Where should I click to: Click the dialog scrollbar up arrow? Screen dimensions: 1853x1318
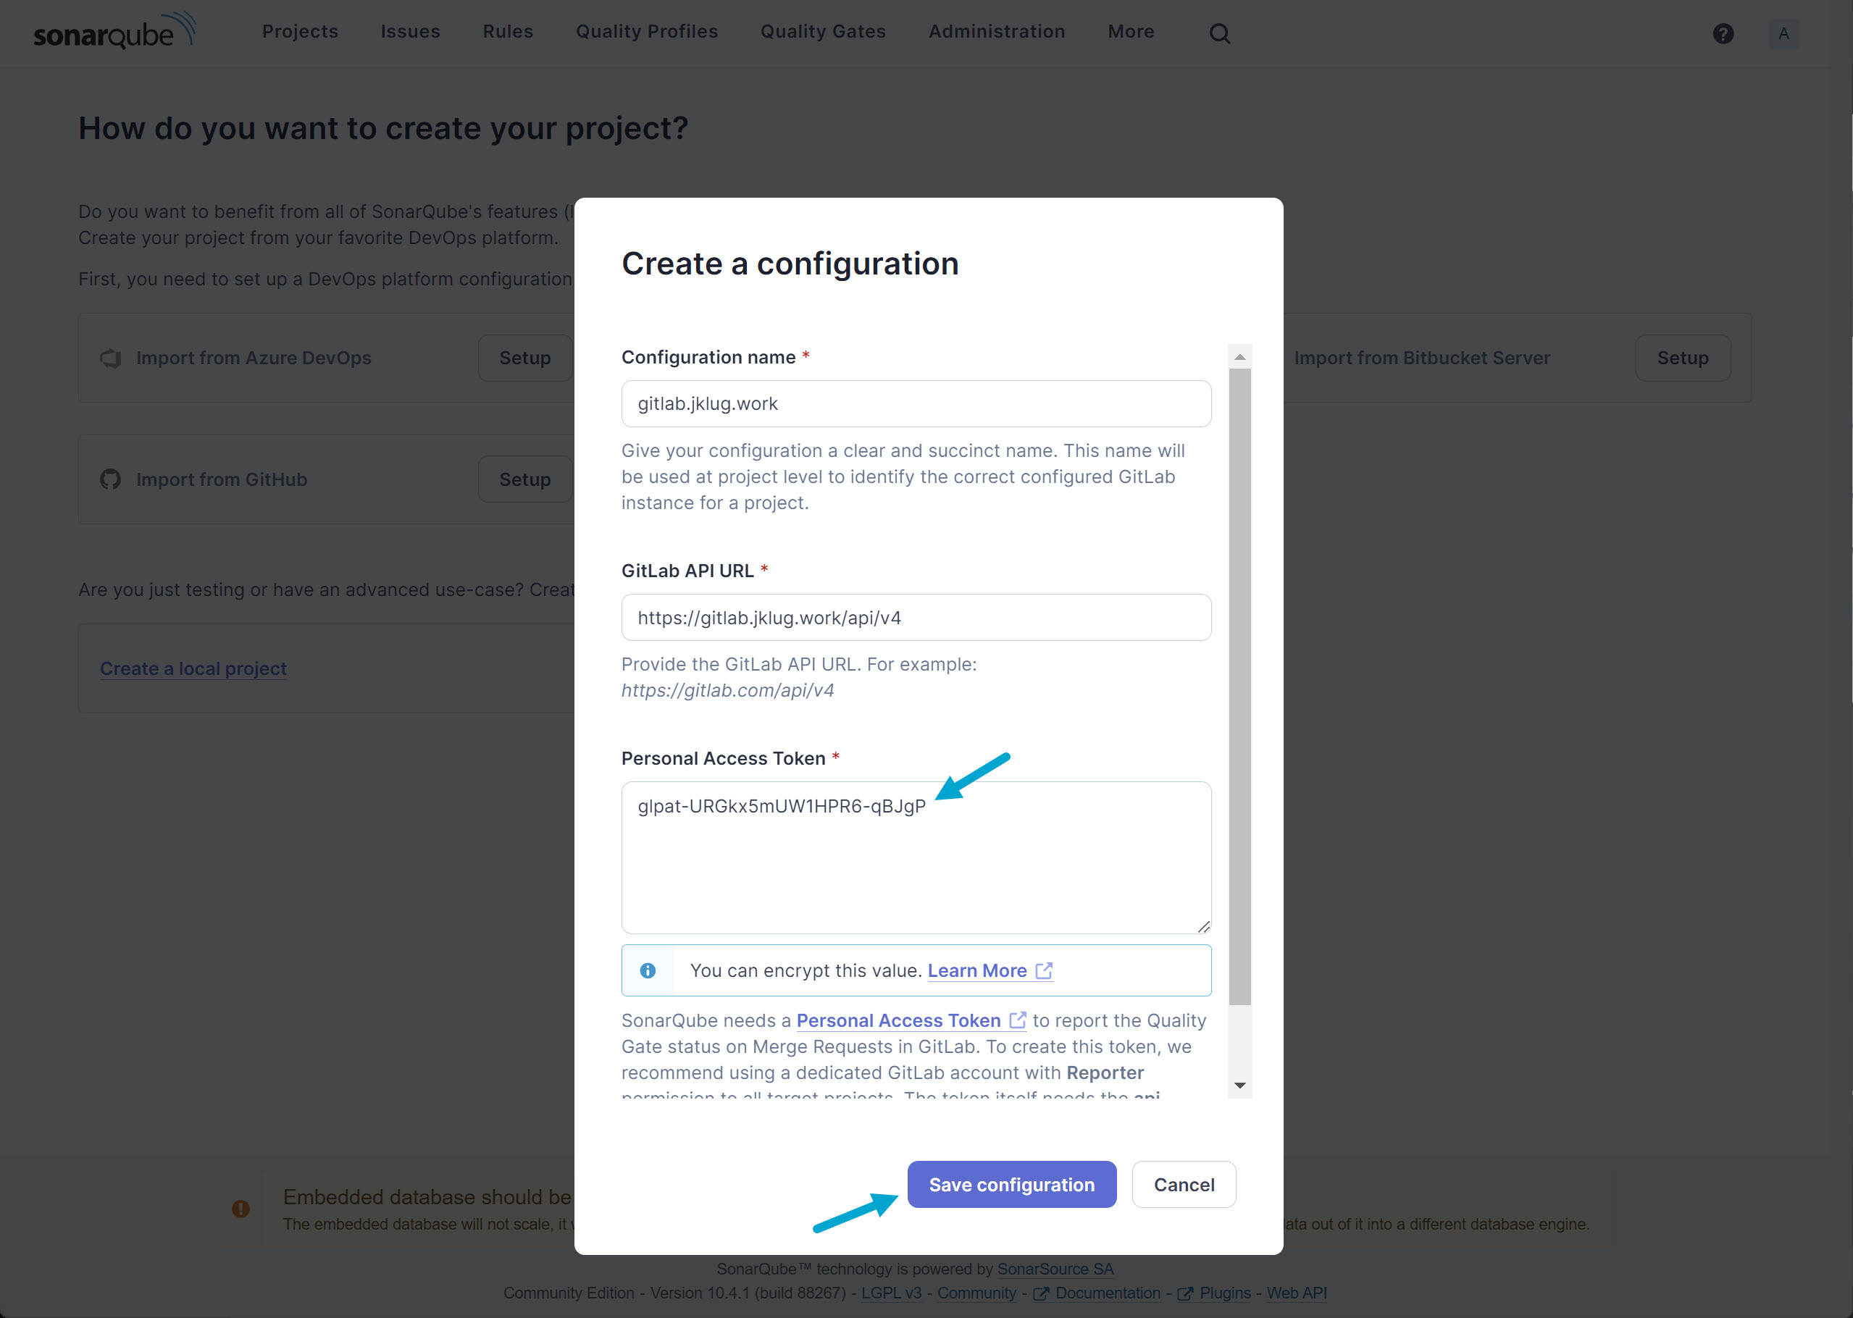tap(1239, 357)
